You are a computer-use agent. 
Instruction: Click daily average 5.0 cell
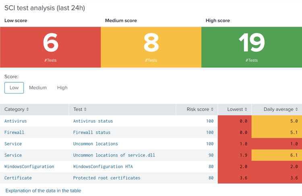[277, 121]
